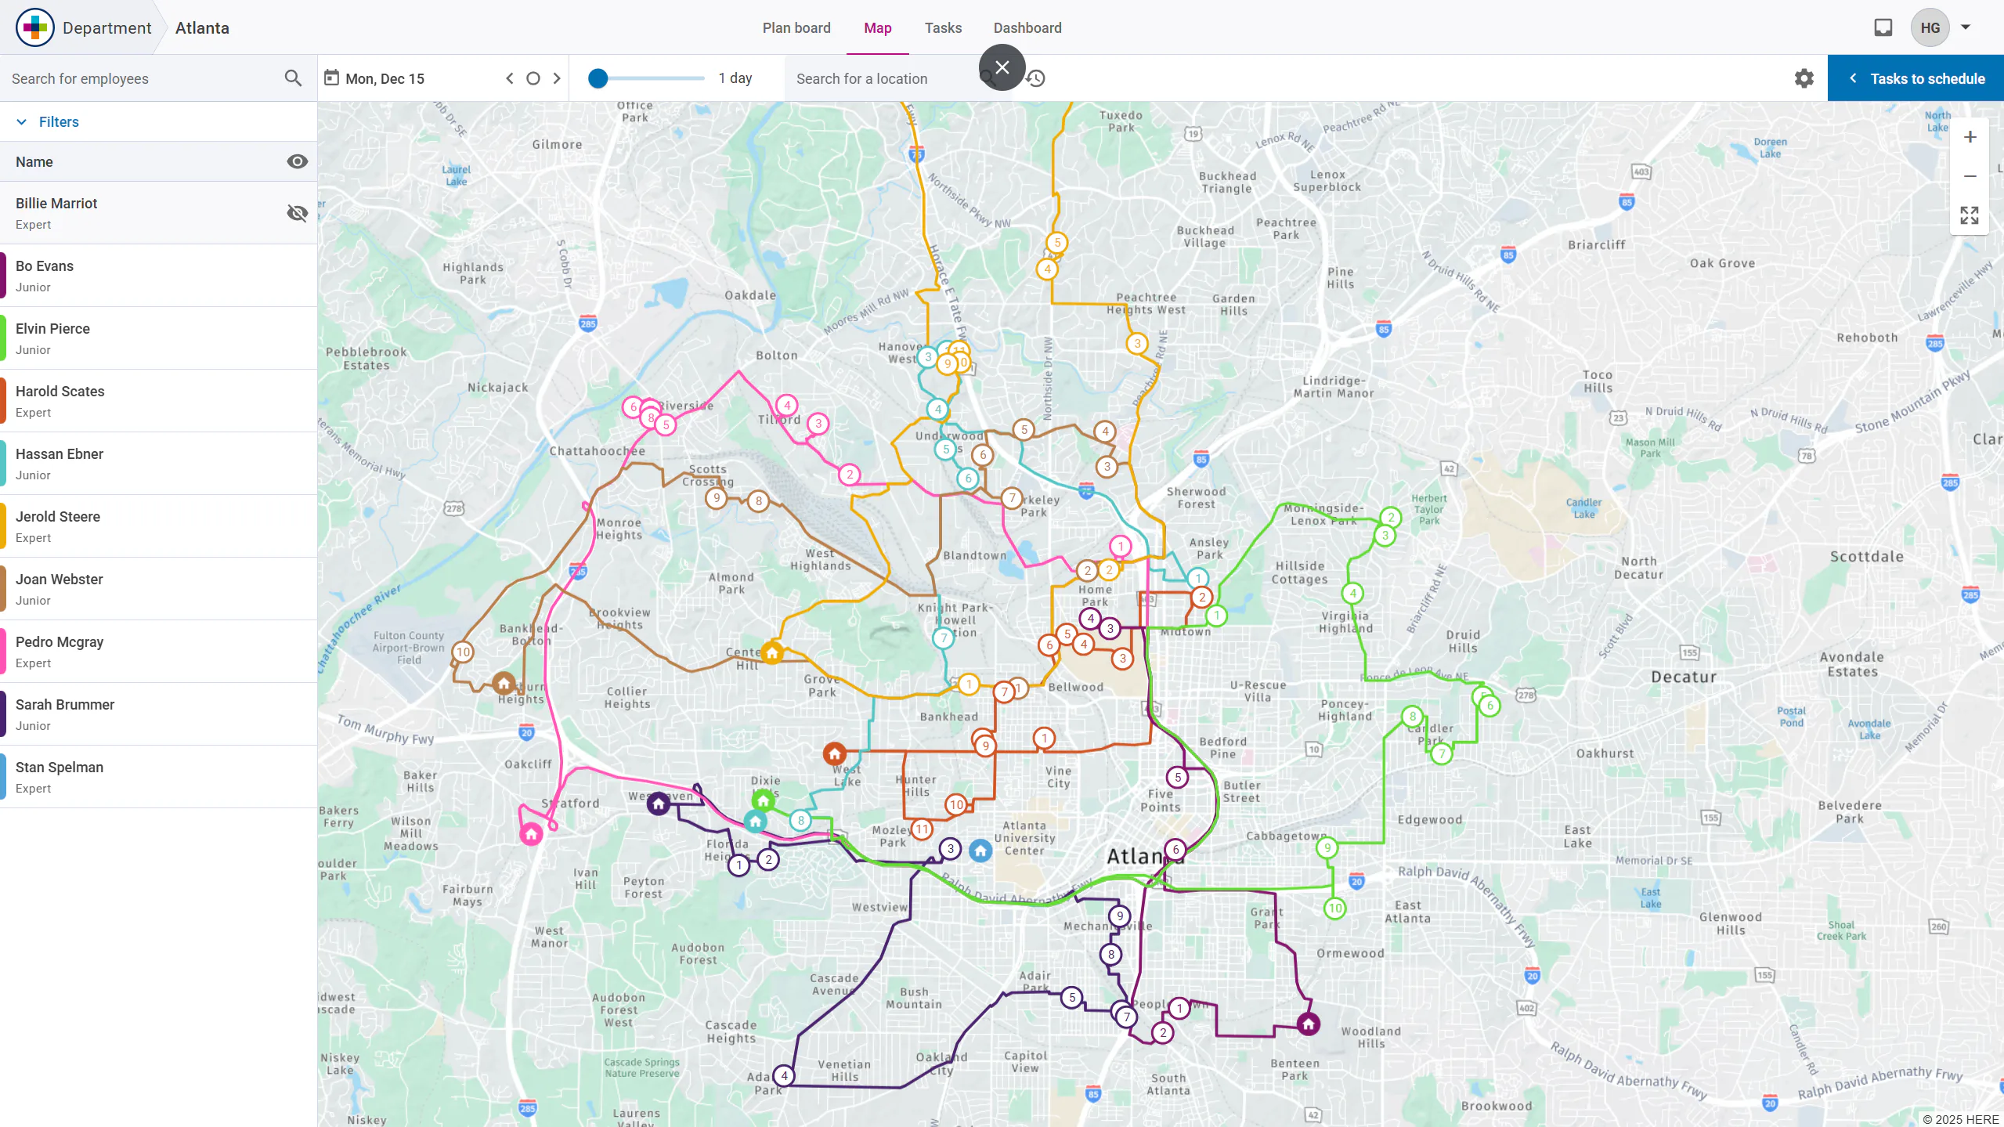Click the employee search magnifier icon
Screen dimensions: 2004x1127
coord(293,78)
